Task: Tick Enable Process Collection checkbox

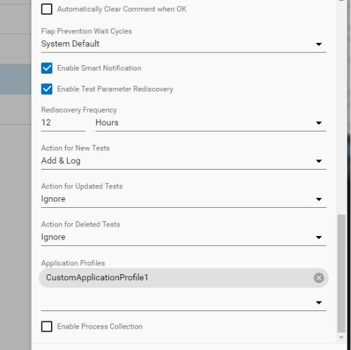Action: [46, 327]
